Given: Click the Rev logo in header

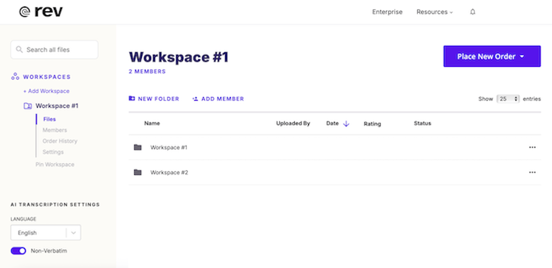Looking at the screenshot, I should [40, 12].
